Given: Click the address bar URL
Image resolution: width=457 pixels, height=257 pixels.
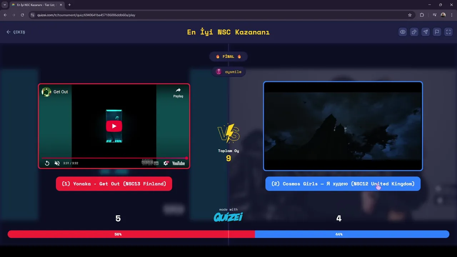Looking at the screenshot, I should pos(86,15).
